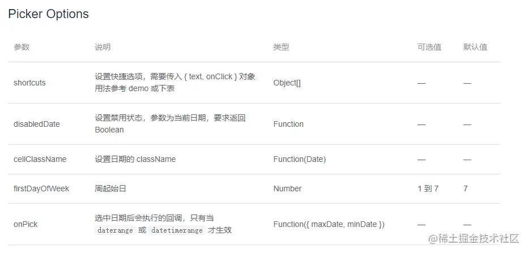Select the disabledDate parameter name
Image resolution: width=528 pixels, height=253 pixels.
pyautogui.click(x=36, y=124)
